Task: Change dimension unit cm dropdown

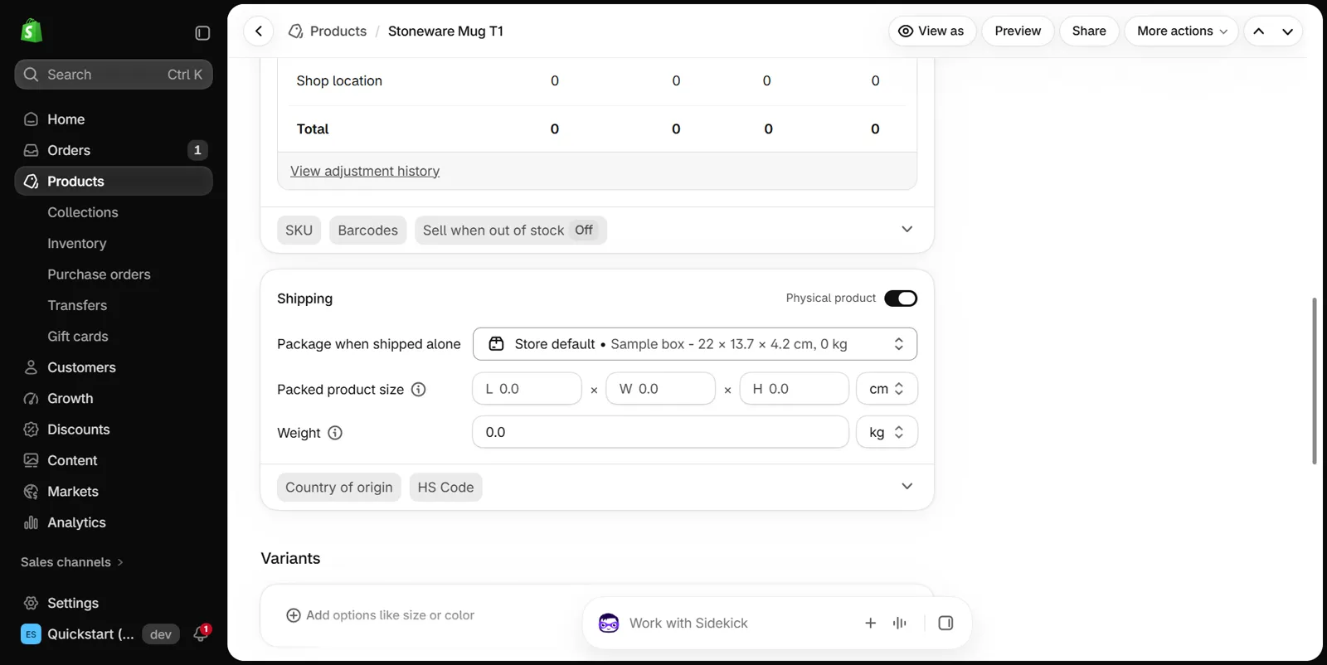Action: 887,389
